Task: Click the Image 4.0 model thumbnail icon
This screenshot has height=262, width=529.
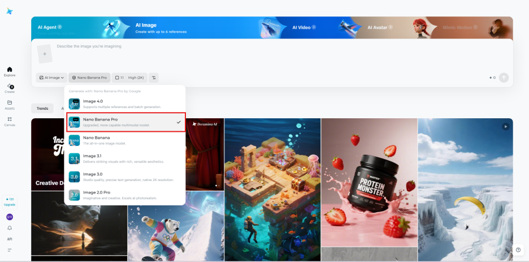Action: (74, 104)
